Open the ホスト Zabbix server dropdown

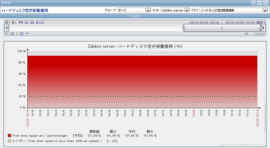(175, 10)
